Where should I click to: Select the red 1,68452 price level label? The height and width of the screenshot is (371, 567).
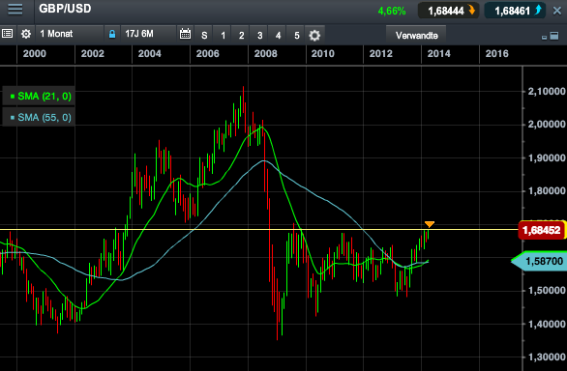(x=541, y=230)
